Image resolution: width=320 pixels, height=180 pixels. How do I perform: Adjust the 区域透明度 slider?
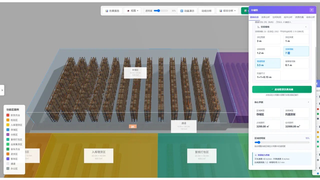282,142
